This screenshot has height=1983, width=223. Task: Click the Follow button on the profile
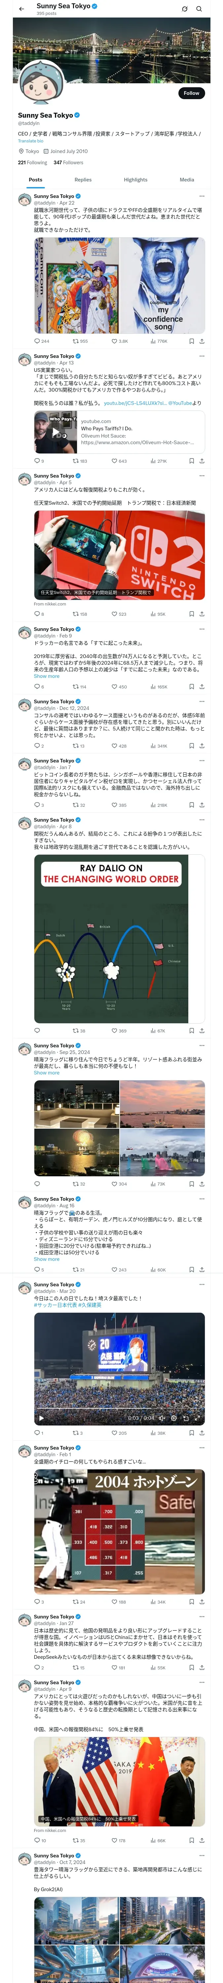tap(192, 93)
